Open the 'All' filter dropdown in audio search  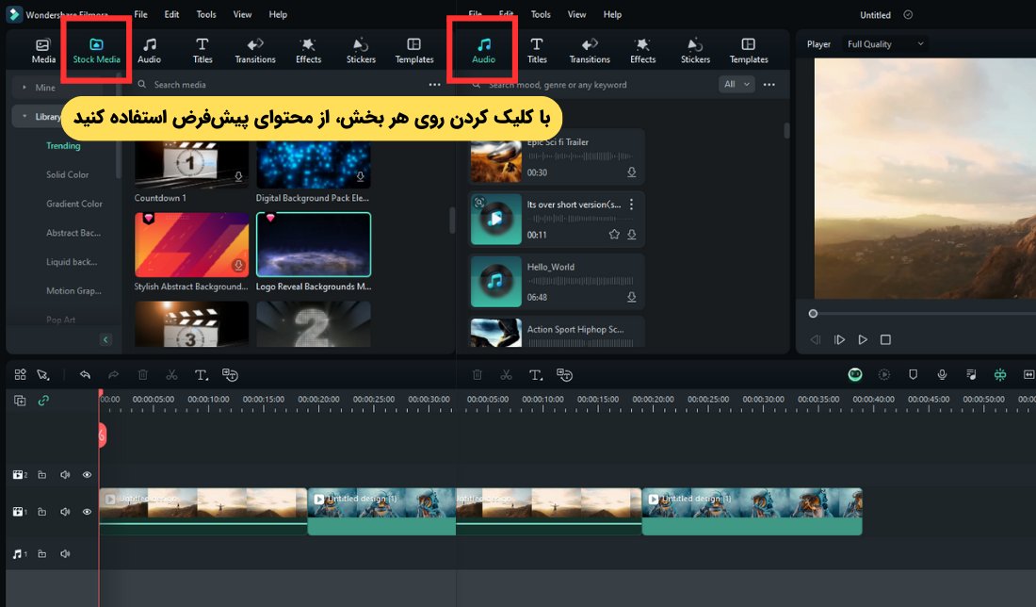736,84
